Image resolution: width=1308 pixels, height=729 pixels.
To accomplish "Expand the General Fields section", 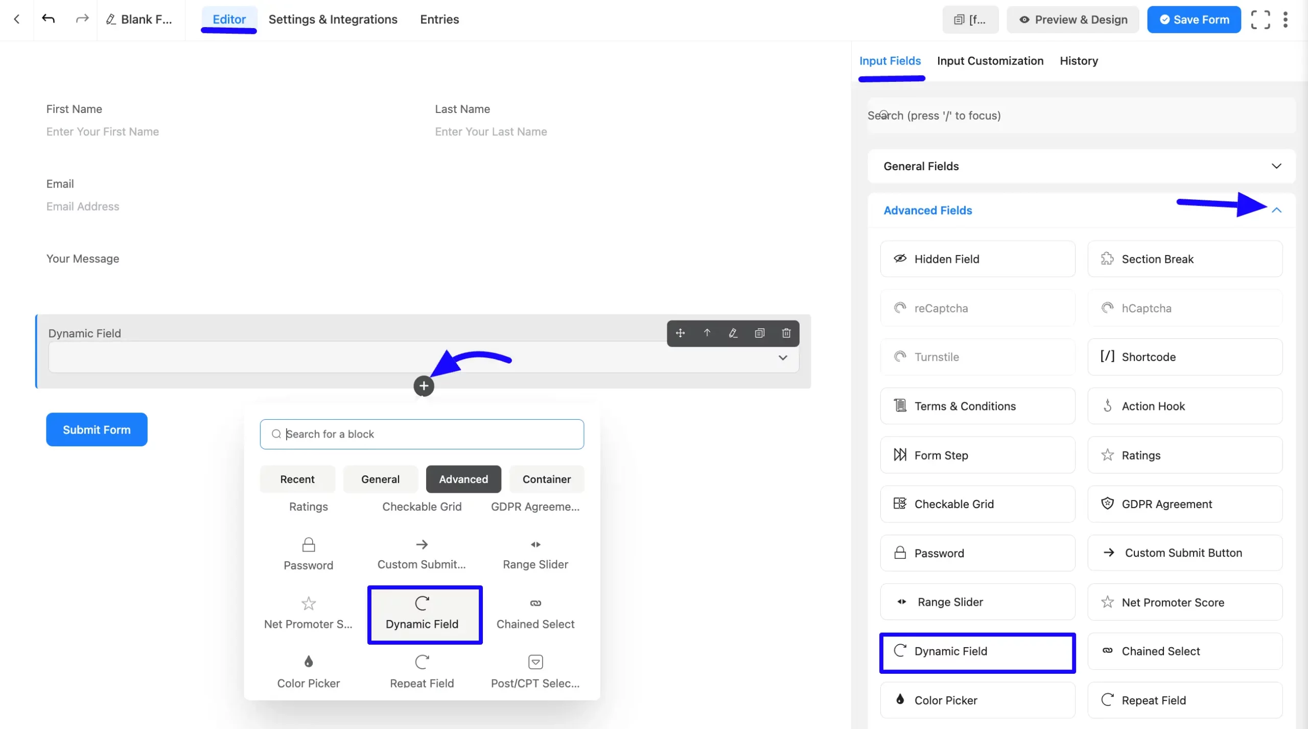I will coord(1082,166).
